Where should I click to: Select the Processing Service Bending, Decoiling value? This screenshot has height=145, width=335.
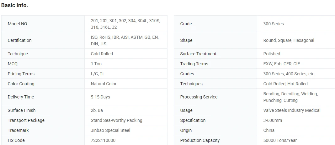[x=290, y=97]
